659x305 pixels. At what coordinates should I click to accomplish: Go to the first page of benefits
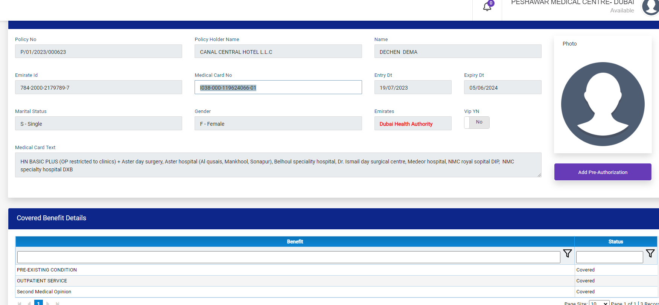20,303
